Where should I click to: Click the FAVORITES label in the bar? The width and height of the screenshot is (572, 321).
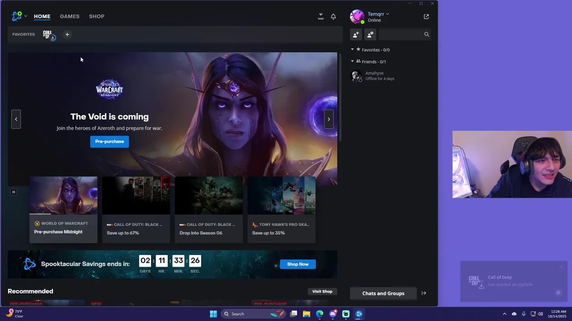24,34
